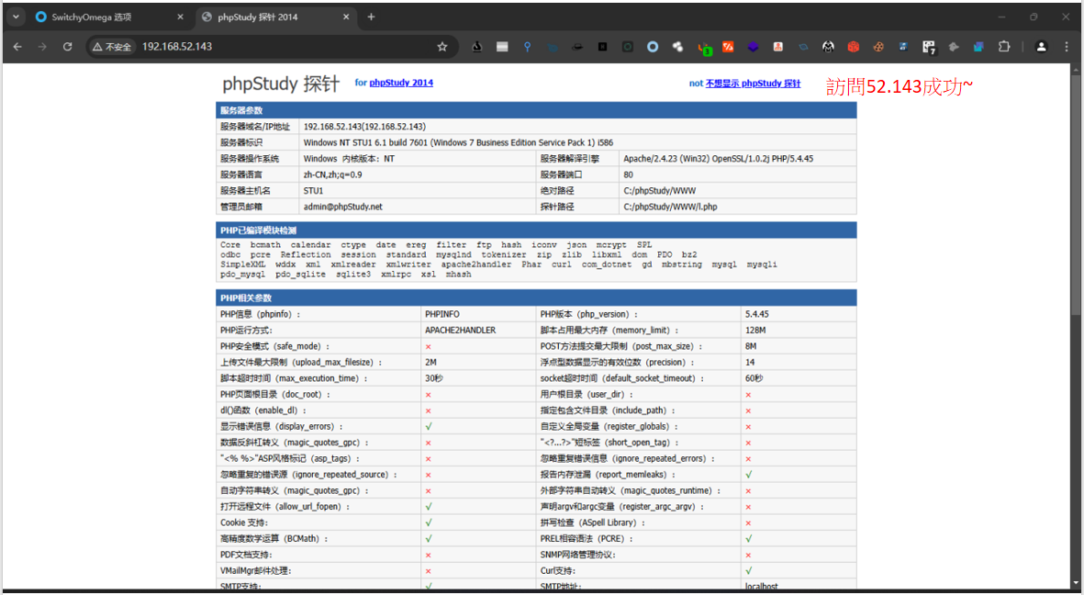This screenshot has width=1084, height=595.
Task: Click the Apache/2.4.23 engine string
Action: [x=719, y=159]
